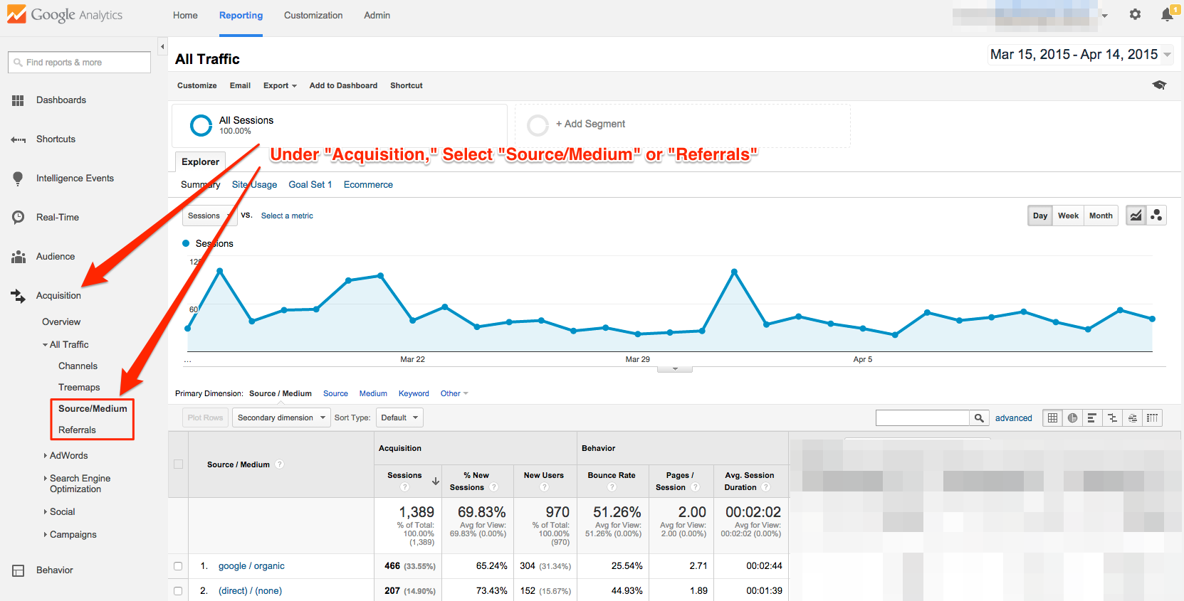Screen dimensions: 1184x601
Task: Click the Google Analytics logo
Action: click(x=65, y=15)
